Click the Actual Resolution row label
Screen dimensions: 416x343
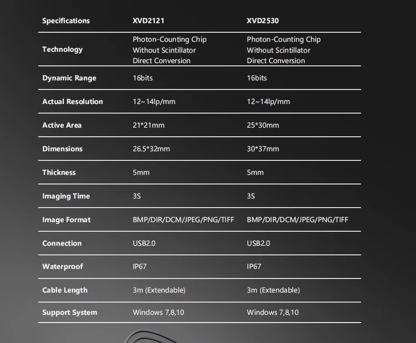[x=73, y=101]
